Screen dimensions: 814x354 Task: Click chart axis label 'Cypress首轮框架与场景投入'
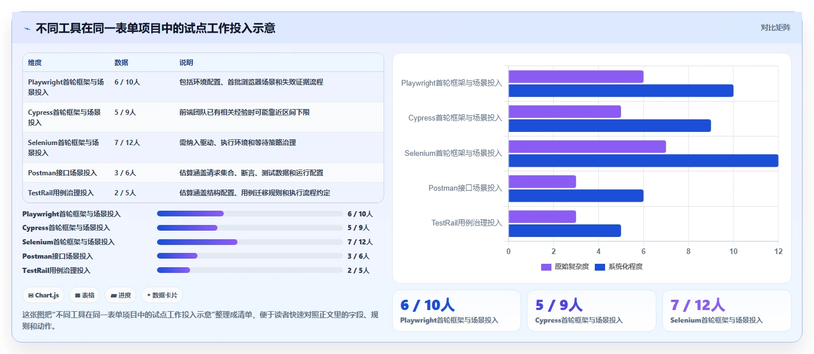[456, 118]
